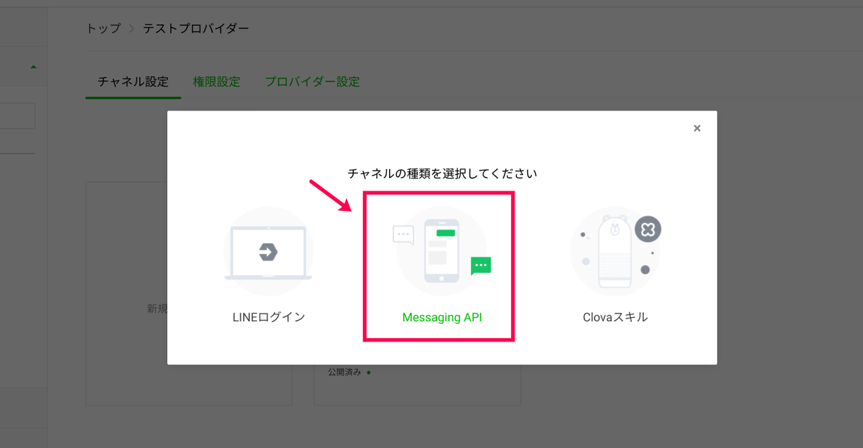863x448 pixels.
Task: Open the プロバイダー設定 tab
Action: pos(312,82)
